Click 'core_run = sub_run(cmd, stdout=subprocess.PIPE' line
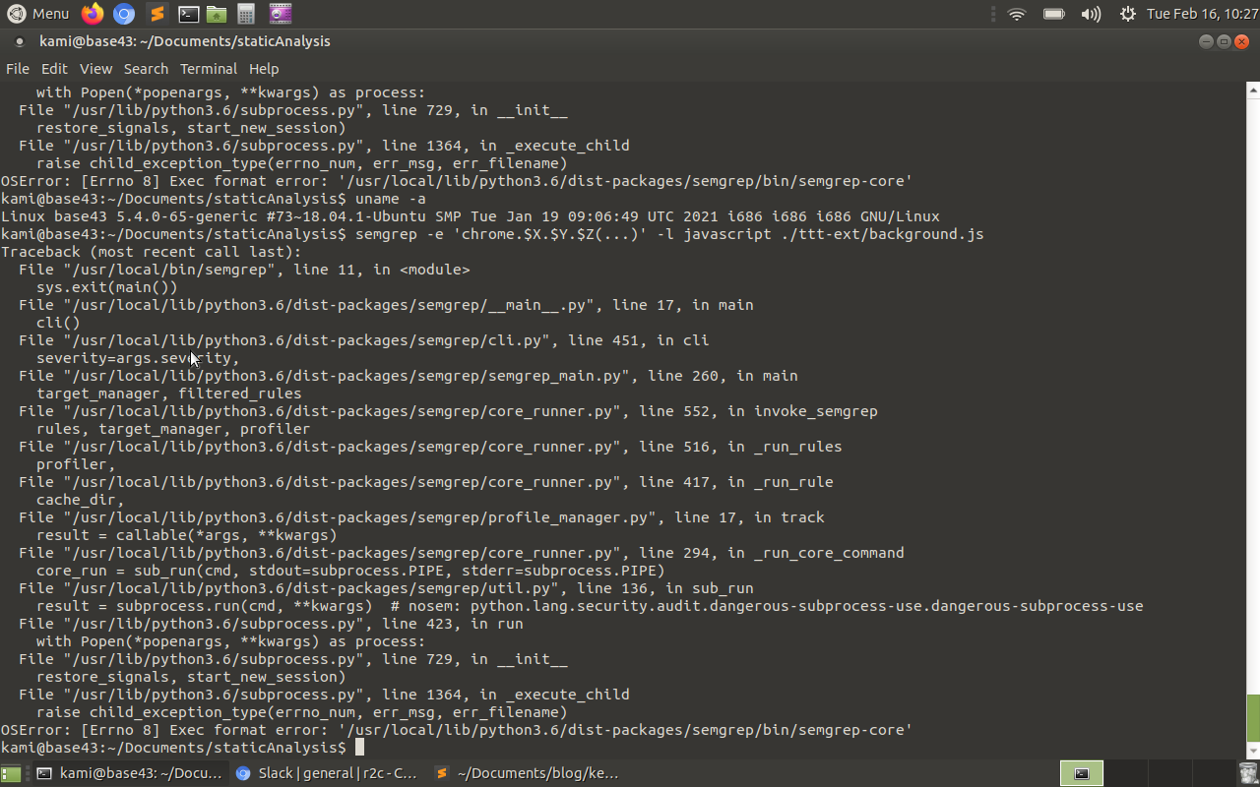 point(350,571)
